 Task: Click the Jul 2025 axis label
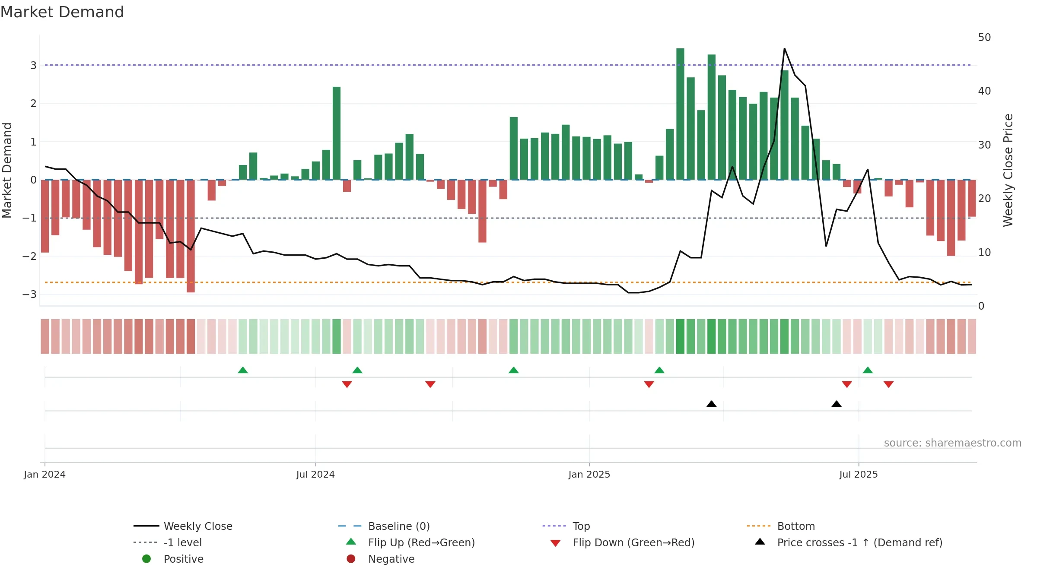click(x=859, y=474)
